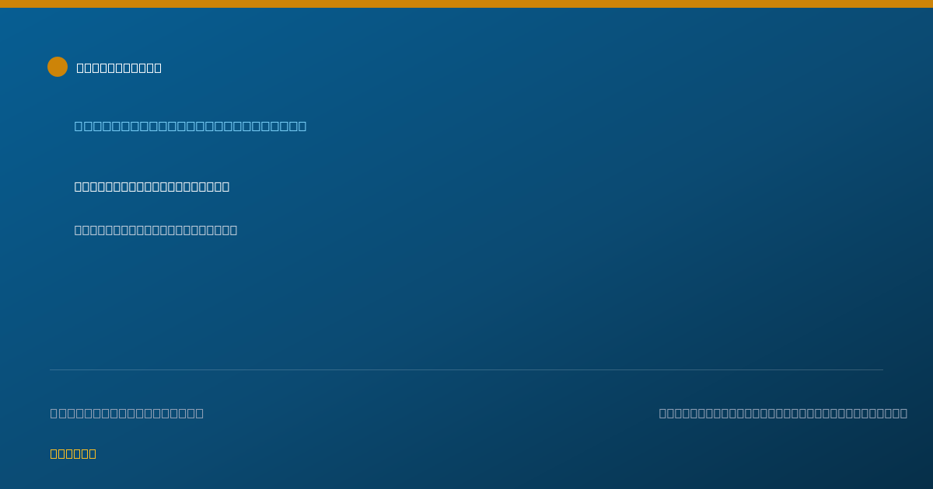Activate the blue-colored headline text
Screen dimensions: 933x489
point(190,126)
